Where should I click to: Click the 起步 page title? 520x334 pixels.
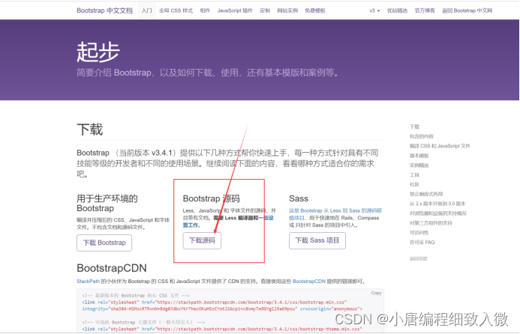pyautogui.click(x=98, y=52)
